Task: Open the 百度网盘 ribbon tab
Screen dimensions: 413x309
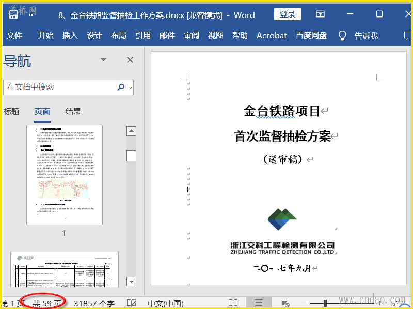Action: 311,36
